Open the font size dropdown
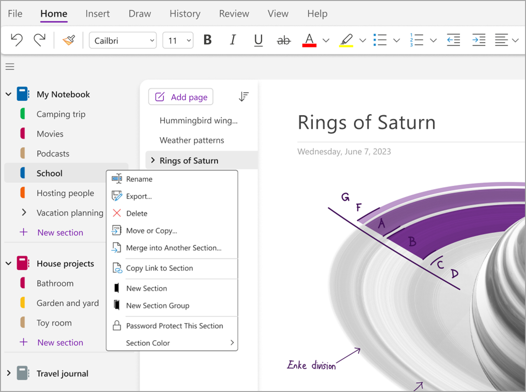 click(x=178, y=41)
